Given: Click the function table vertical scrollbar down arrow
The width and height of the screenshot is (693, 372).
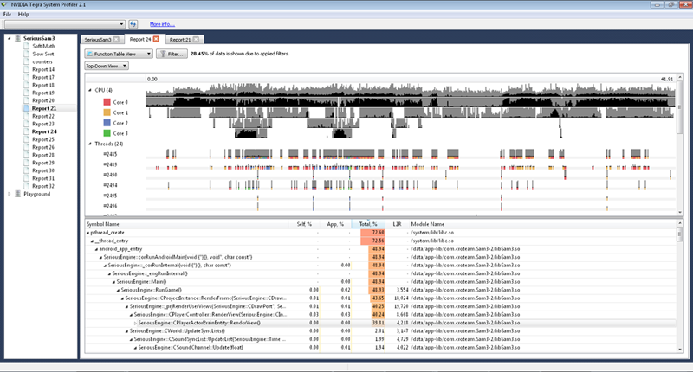Looking at the screenshot, I should pyautogui.click(x=680, y=349).
